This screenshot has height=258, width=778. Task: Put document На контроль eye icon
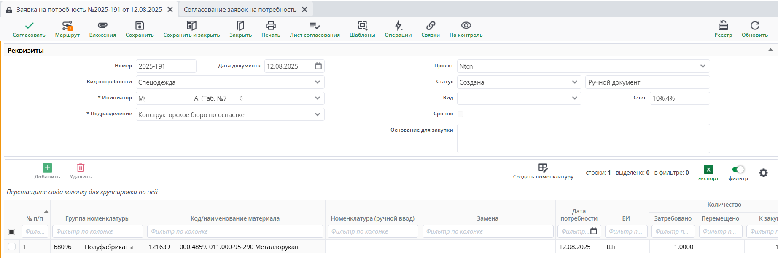click(466, 26)
